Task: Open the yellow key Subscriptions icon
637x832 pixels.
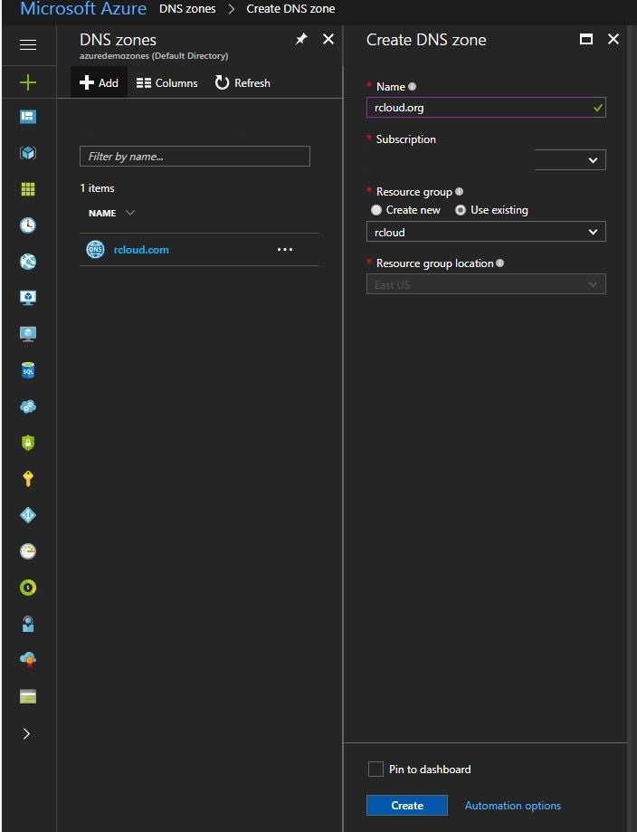Action: point(27,479)
